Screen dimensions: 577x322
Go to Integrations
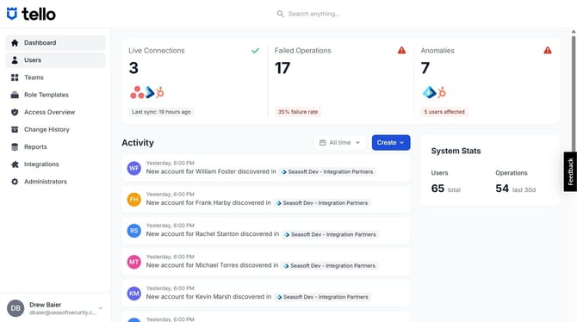click(56, 164)
